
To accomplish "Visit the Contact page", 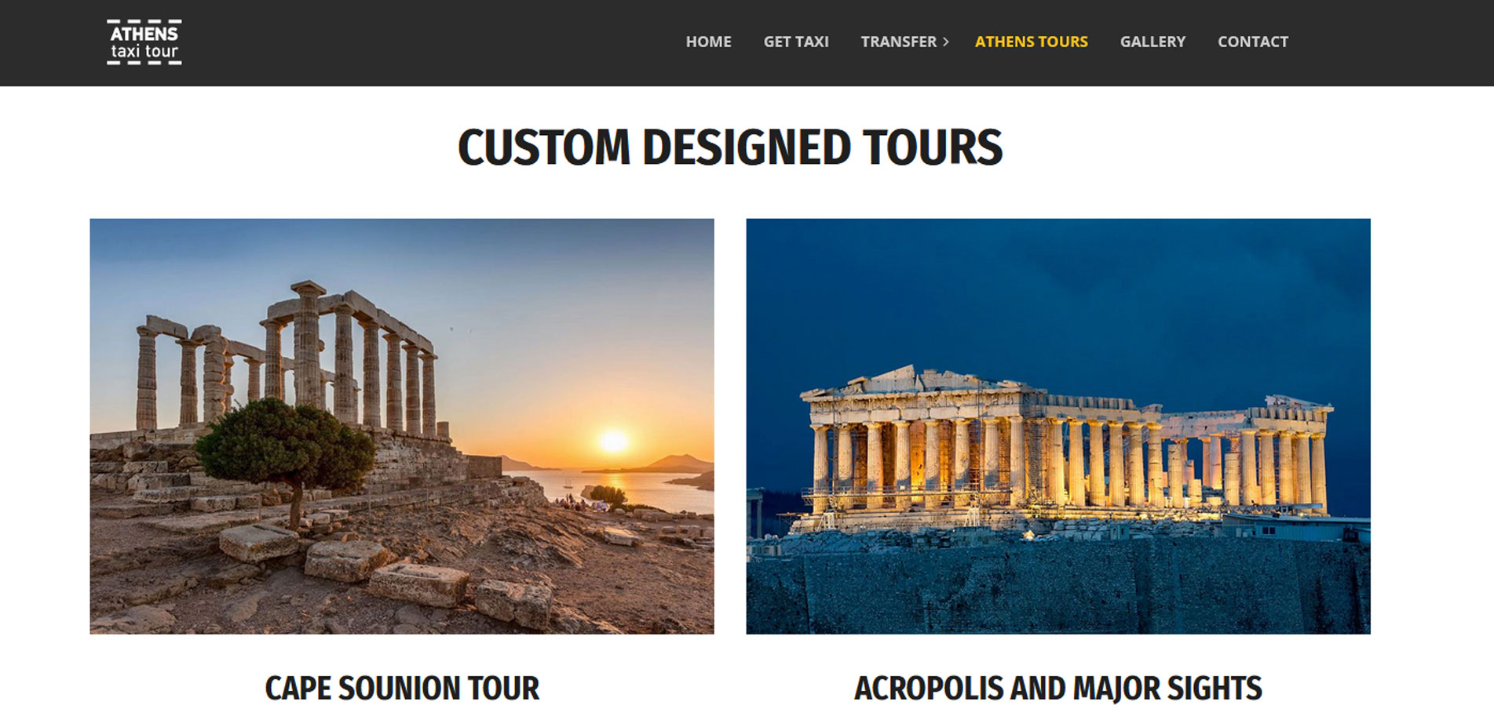I will tap(1252, 42).
